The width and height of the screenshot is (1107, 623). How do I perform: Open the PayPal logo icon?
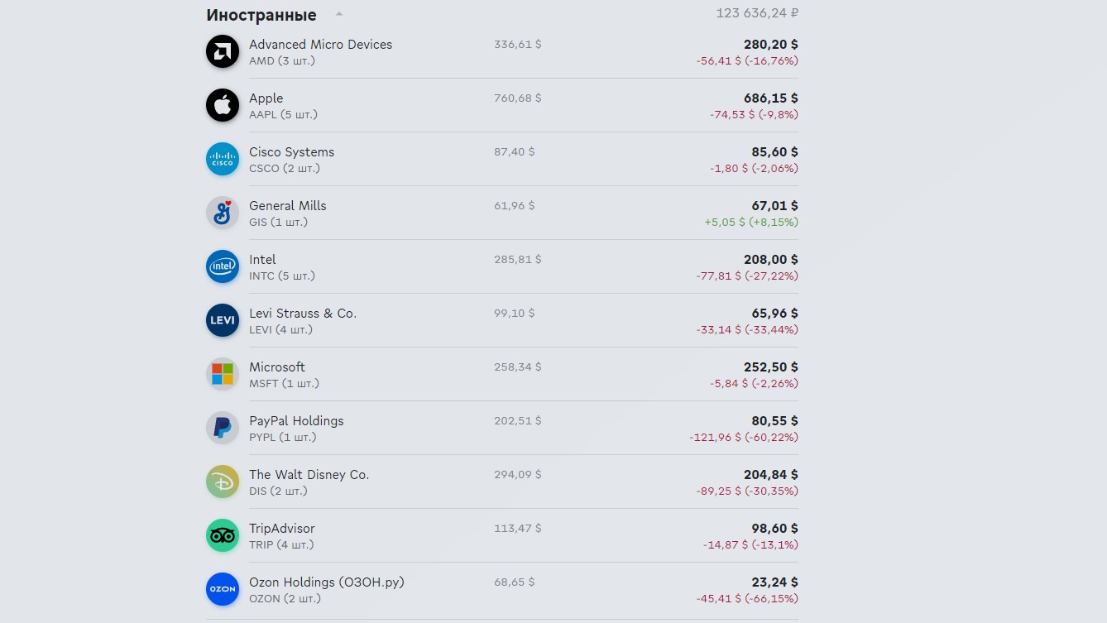click(223, 428)
